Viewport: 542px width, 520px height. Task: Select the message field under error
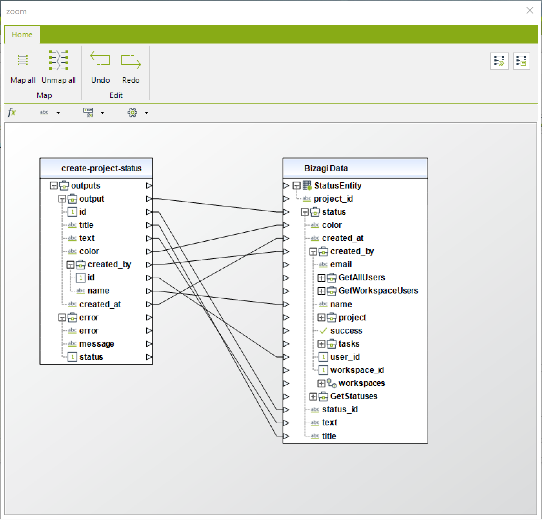click(97, 344)
